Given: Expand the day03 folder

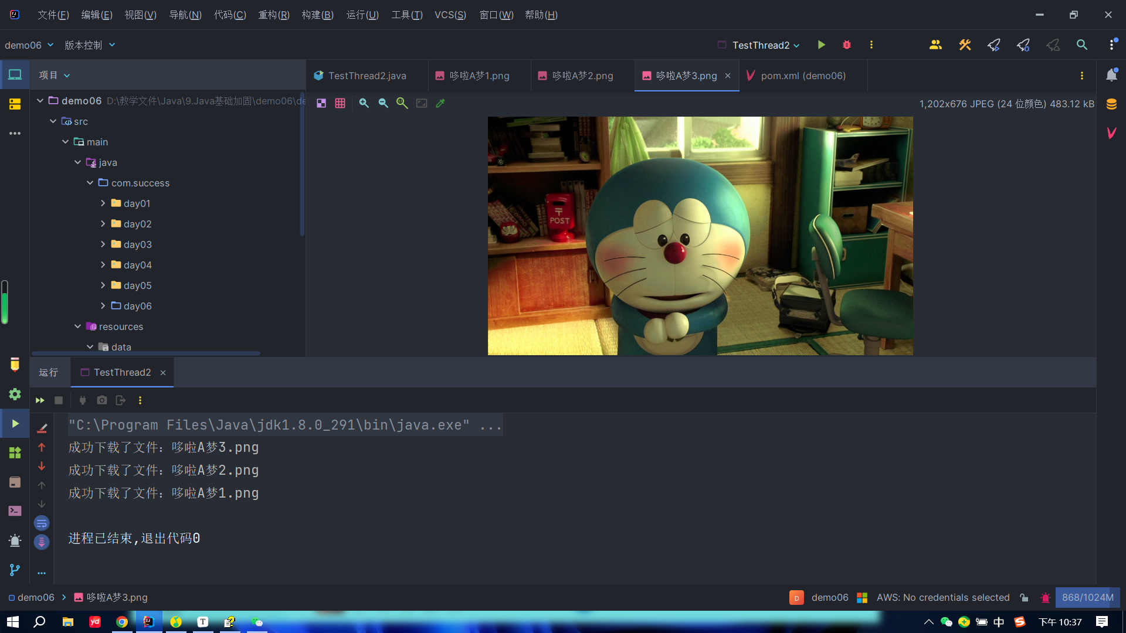Looking at the screenshot, I should click(103, 244).
